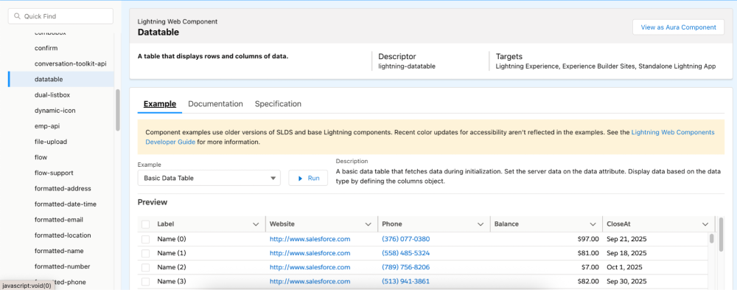Image resolution: width=737 pixels, height=290 pixels.
Task: Open the Label column header menu chevron
Action: pos(256,224)
